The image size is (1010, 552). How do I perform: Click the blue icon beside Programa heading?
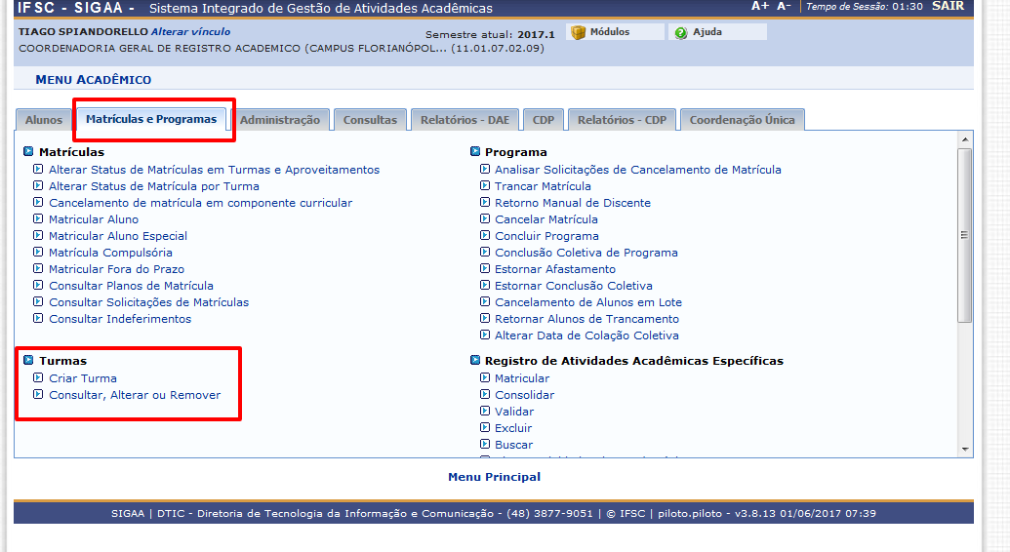pos(474,152)
